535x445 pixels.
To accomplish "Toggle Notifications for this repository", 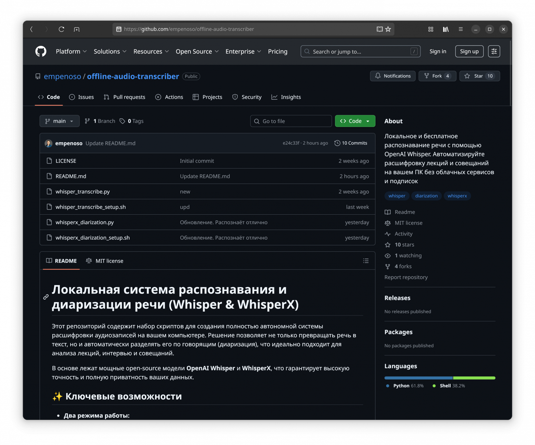I will (x=393, y=76).
